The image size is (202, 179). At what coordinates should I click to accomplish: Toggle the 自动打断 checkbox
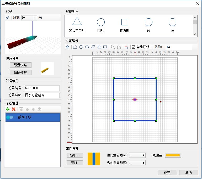(133, 47)
